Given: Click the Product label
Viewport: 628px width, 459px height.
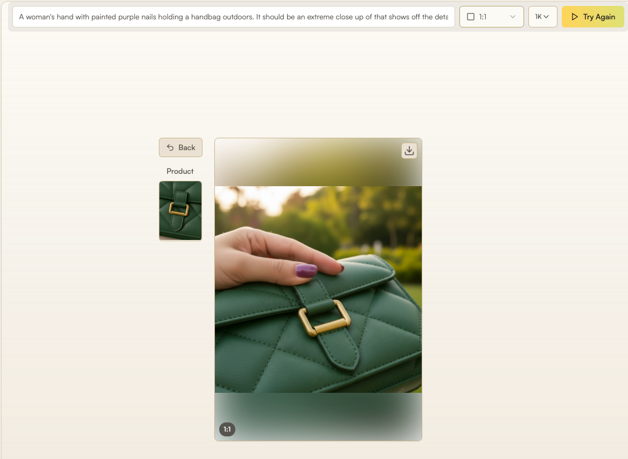Looking at the screenshot, I should point(180,171).
